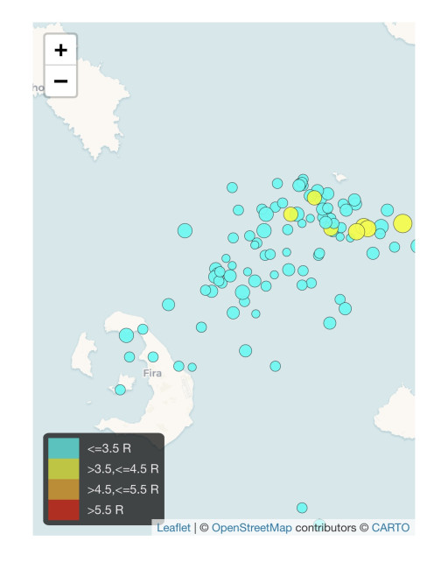Viewport: 448px width, 562px height.
Task: Select the cyan marker on the small caldera islet
Action: 121,390
